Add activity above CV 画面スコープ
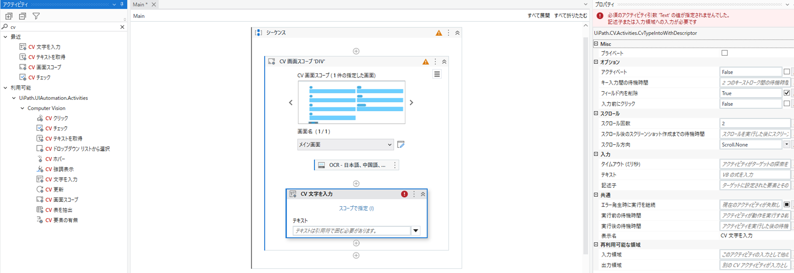794x273 pixels. pyautogui.click(x=356, y=51)
